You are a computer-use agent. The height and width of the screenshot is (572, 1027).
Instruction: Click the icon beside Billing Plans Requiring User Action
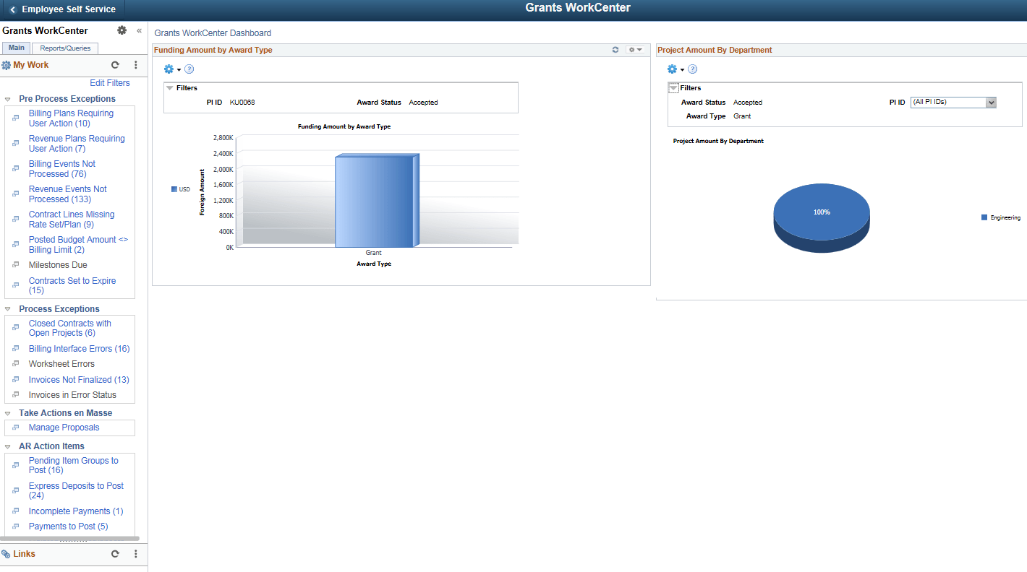pyautogui.click(x=15, y=118)
